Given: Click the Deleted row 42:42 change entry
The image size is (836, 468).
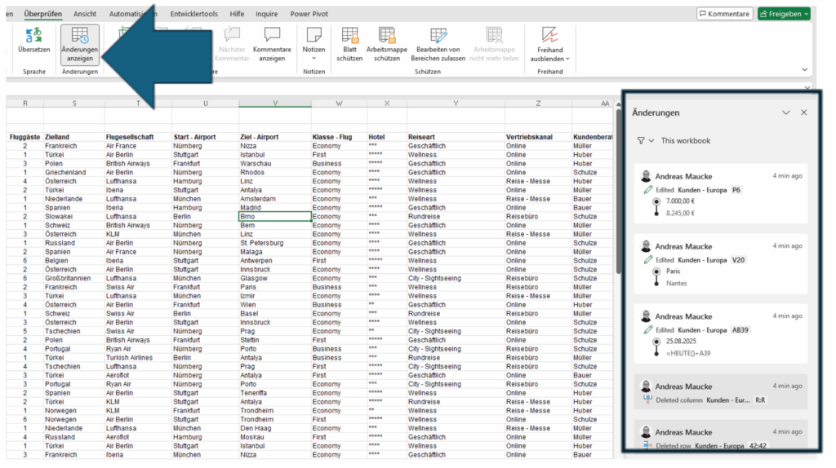Looking at the screenshot, I should (x=720, y=436).
